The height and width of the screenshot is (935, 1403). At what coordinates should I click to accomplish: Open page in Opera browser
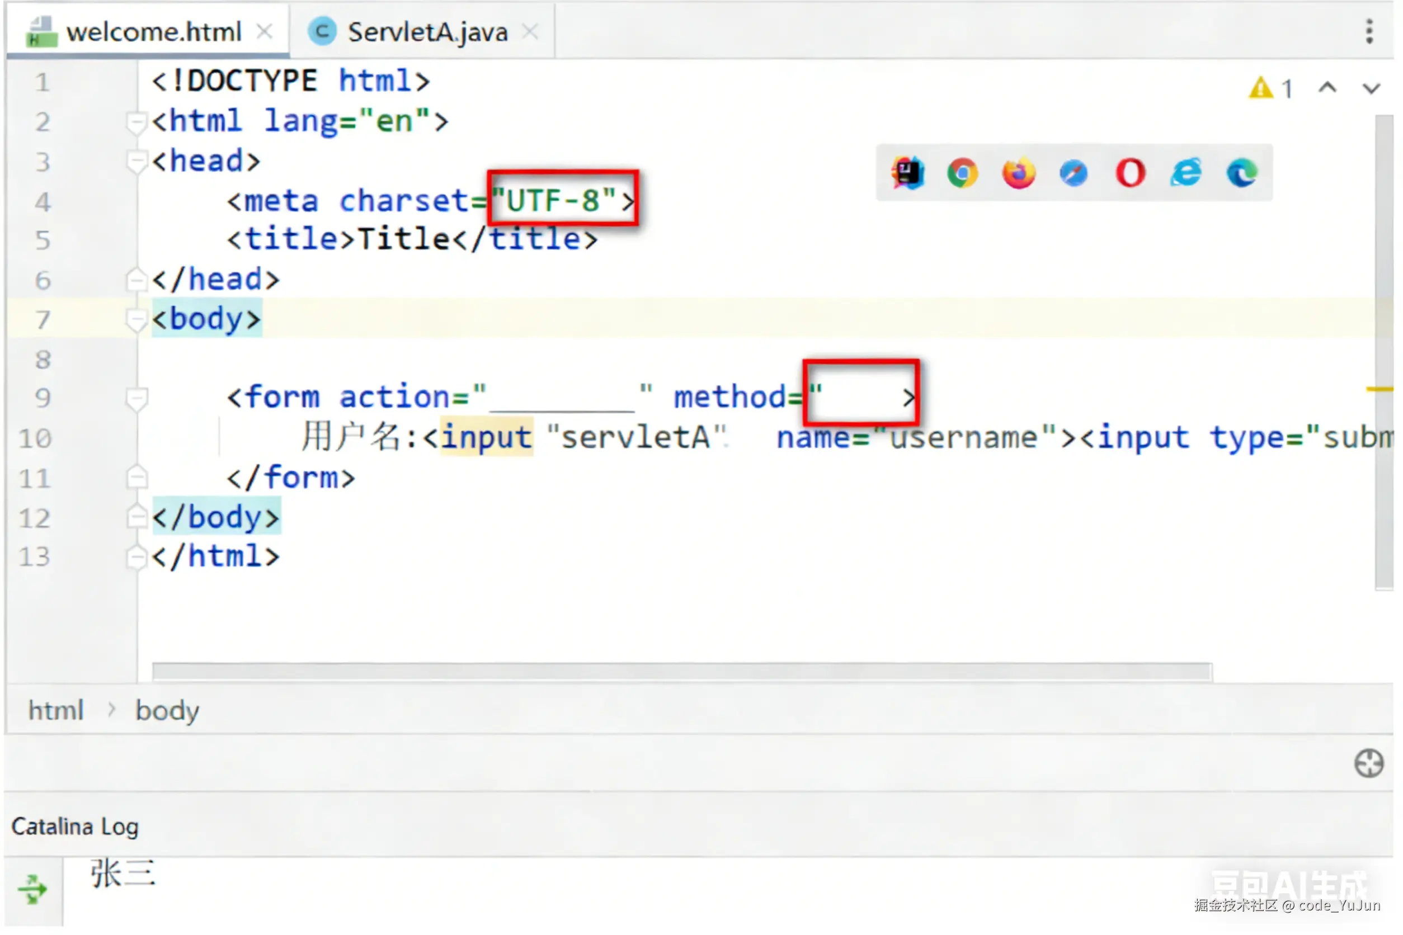coord(1130,173)
